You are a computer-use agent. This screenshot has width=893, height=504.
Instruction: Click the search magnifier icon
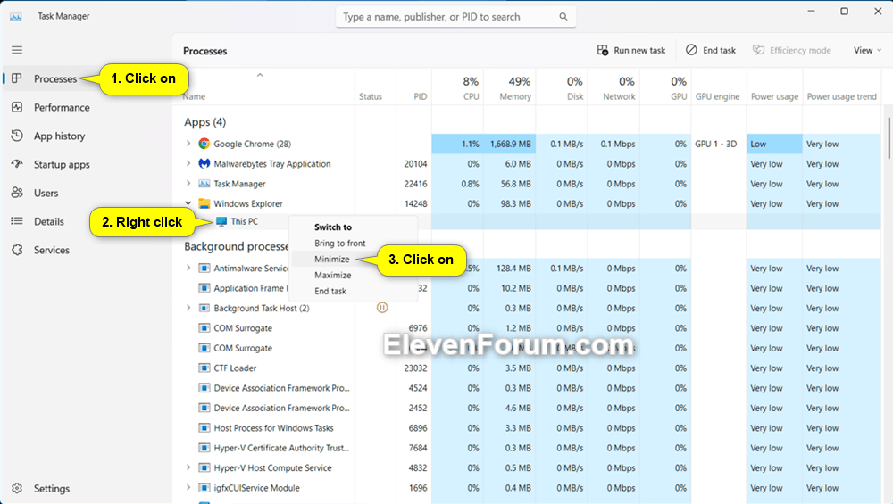(563, 16)
